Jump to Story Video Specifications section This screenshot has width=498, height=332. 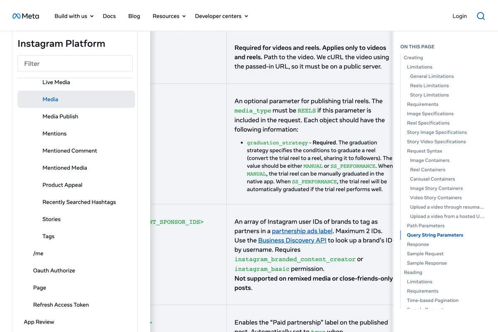436,142
